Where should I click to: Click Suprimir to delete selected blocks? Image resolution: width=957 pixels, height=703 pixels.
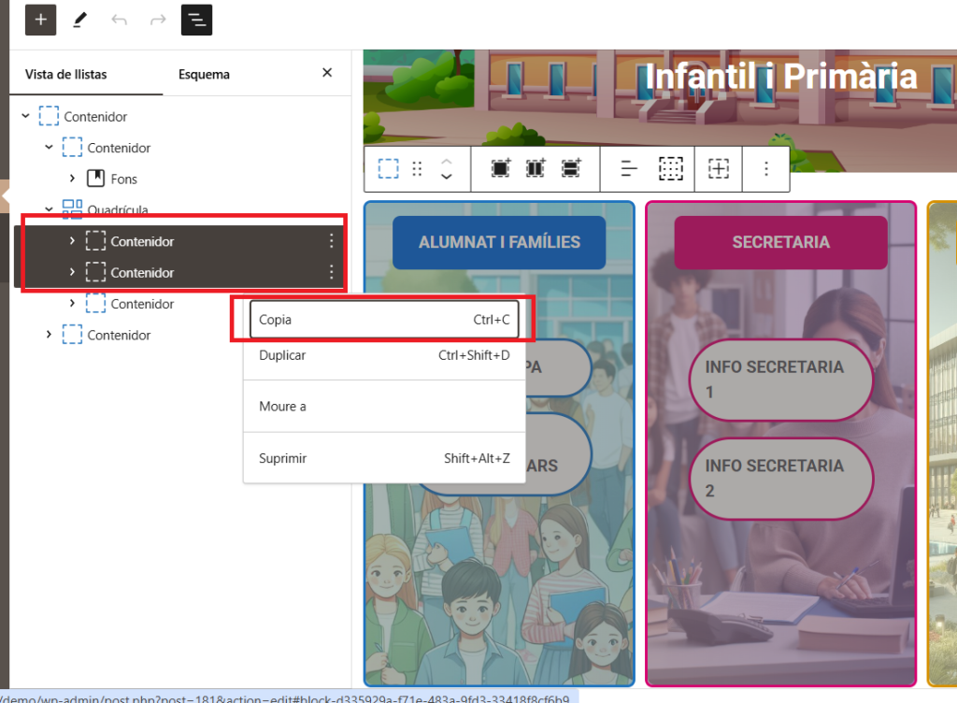(384, 458)
